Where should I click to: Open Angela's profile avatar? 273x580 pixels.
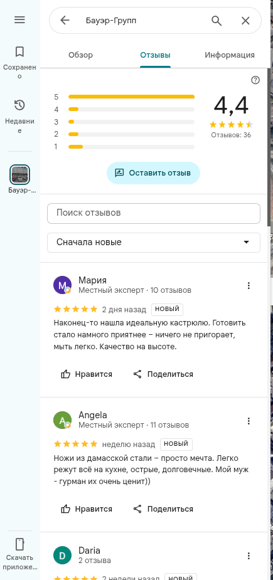tap(62, 420)
